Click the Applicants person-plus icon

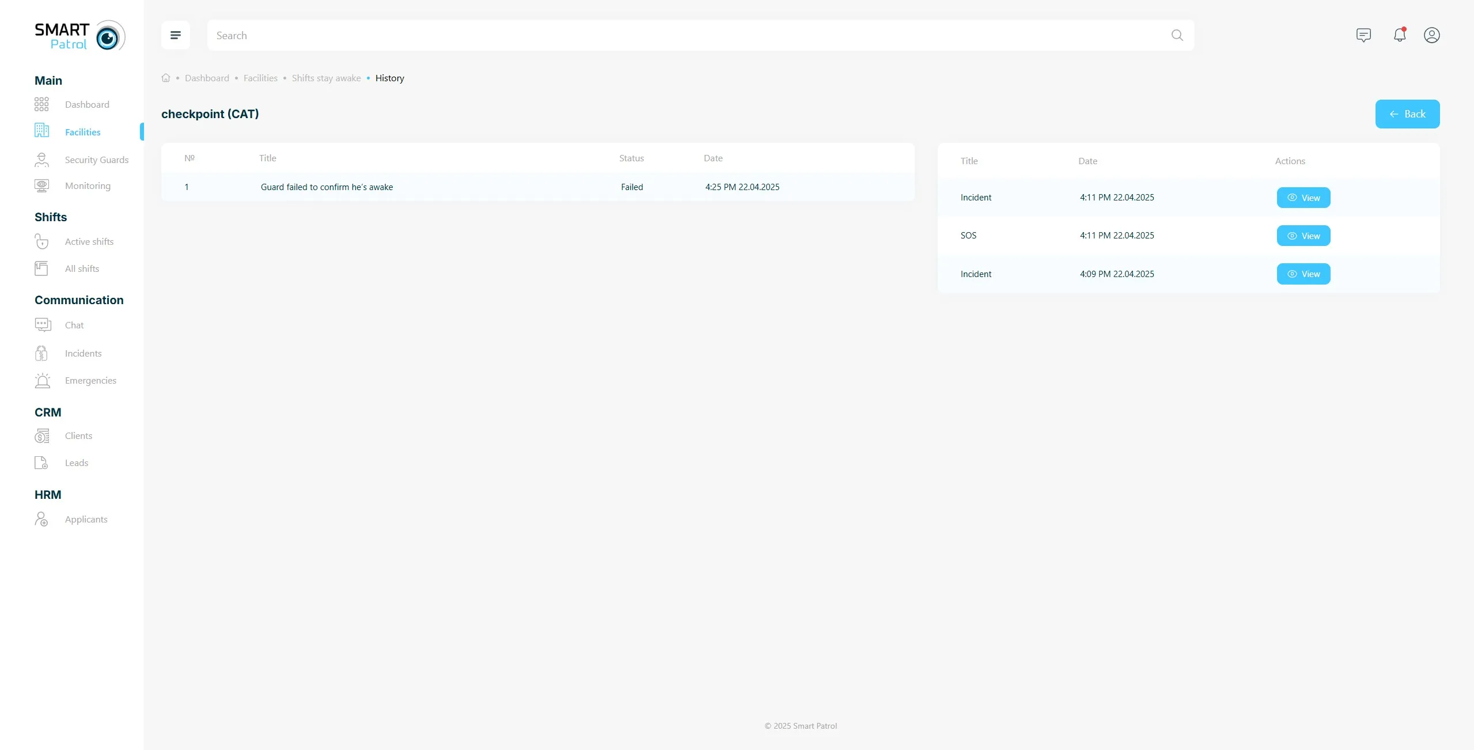(x=41, y=519)
